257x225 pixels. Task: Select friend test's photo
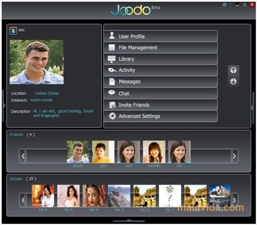(x=129, y=152)
